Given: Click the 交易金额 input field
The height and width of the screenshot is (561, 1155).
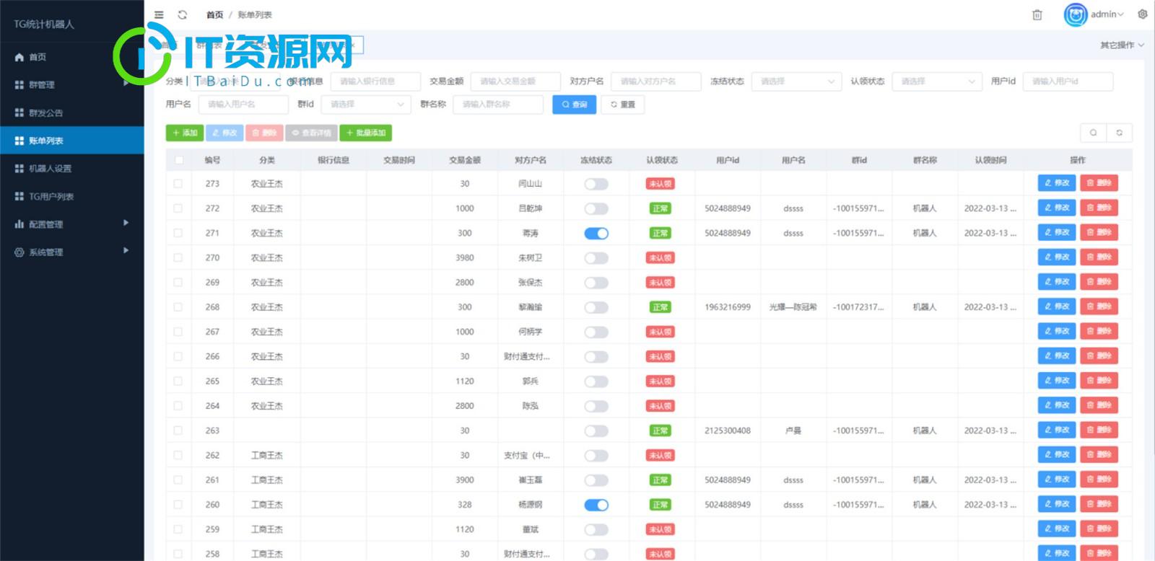Looking at the screenshot, I should coord(515,81).
